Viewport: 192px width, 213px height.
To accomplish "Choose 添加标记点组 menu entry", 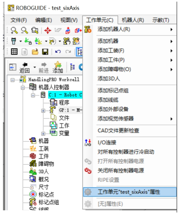I will [130, 91].
